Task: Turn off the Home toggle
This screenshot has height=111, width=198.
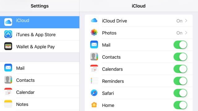Action: click(x=180, y=105)
